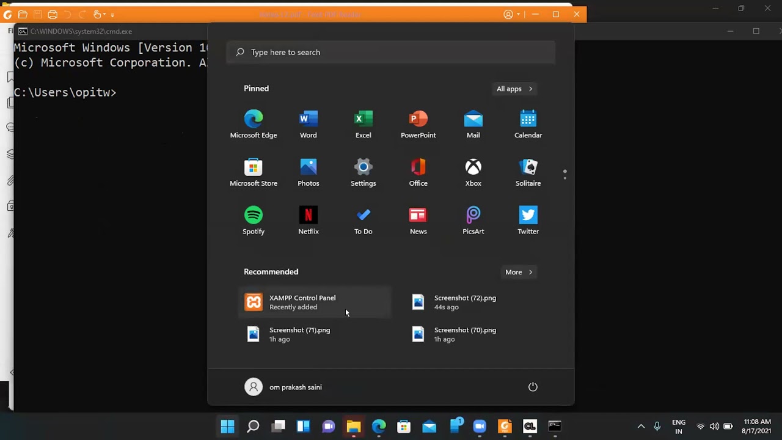Click the Wi-Fi network icon in tray

pyautogui.click(x=701, y=426)
